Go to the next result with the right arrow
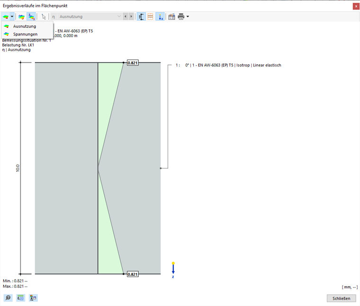360x306 pixels. click(x=131, y=17)
